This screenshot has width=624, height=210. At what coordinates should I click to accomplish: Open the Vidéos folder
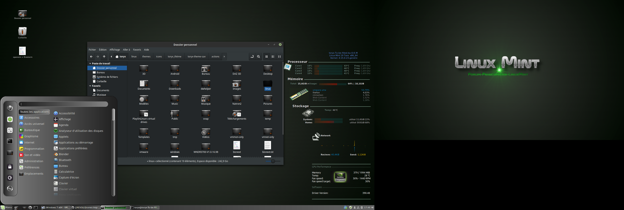click(206, 133)
